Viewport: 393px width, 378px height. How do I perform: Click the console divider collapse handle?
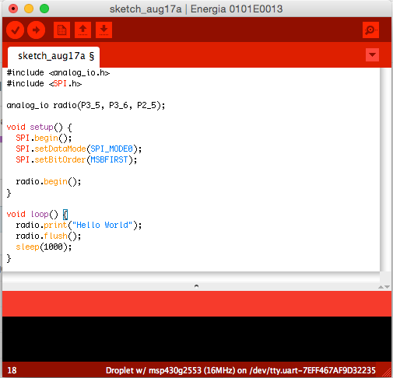[x=196, y=286]
